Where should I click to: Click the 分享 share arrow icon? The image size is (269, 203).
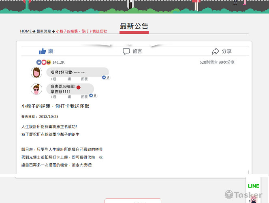[x=215, y=51]
